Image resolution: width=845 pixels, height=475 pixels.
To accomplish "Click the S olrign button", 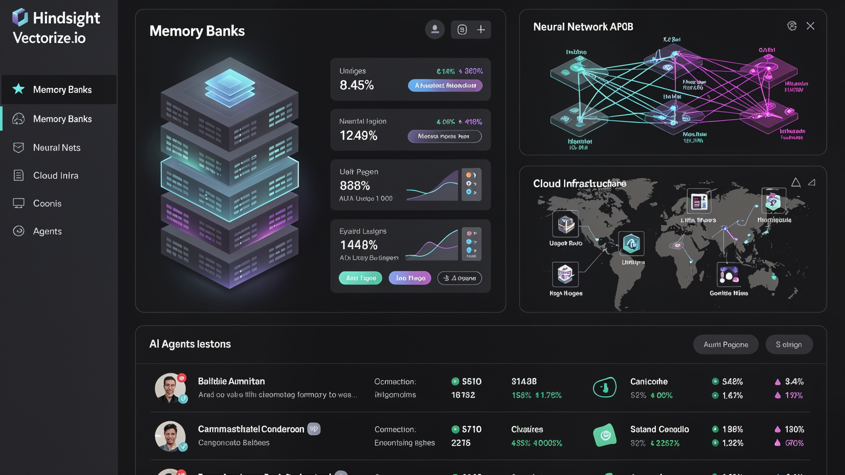I will click(x=789, y=344).
